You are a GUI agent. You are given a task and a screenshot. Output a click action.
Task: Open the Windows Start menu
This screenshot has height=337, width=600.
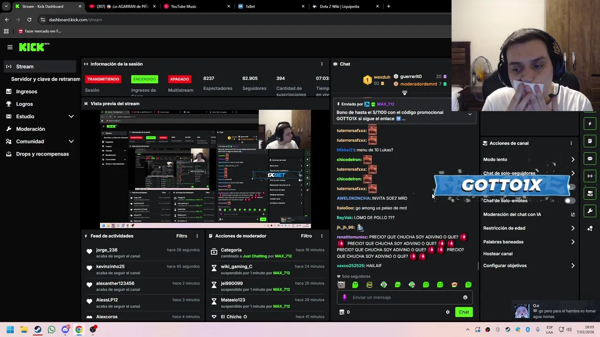pyautogui.click(x=10, y=330)
